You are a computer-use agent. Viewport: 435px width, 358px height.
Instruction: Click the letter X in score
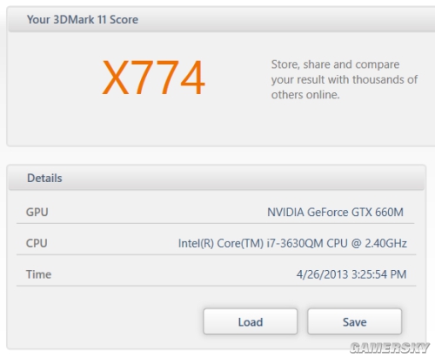click(116, 78)
